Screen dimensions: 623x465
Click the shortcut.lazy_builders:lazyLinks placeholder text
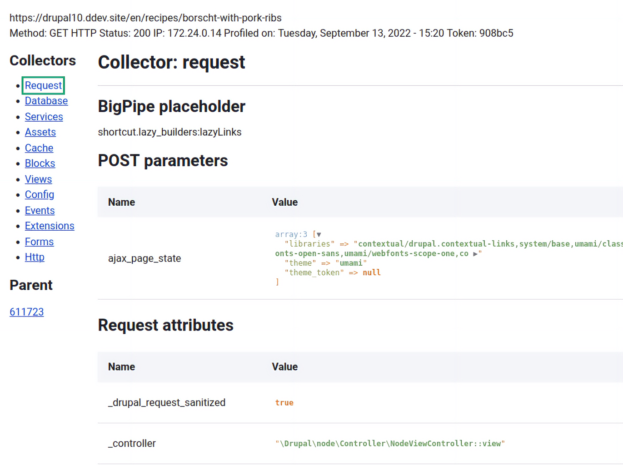point(169,132)
